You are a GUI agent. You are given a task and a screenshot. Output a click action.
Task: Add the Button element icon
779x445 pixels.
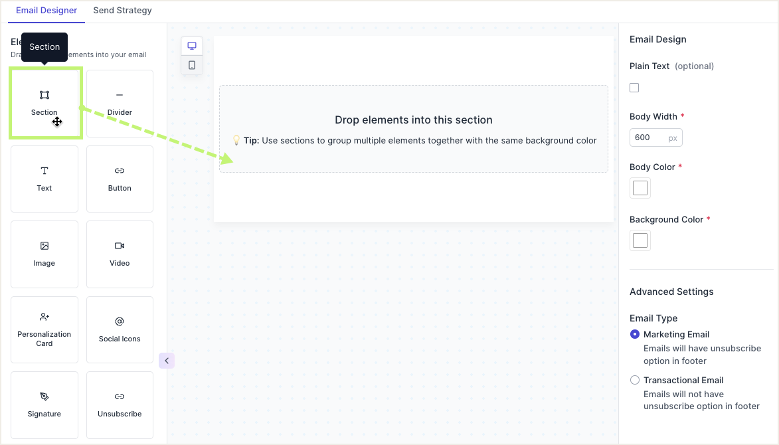click(x=120, y=171)
